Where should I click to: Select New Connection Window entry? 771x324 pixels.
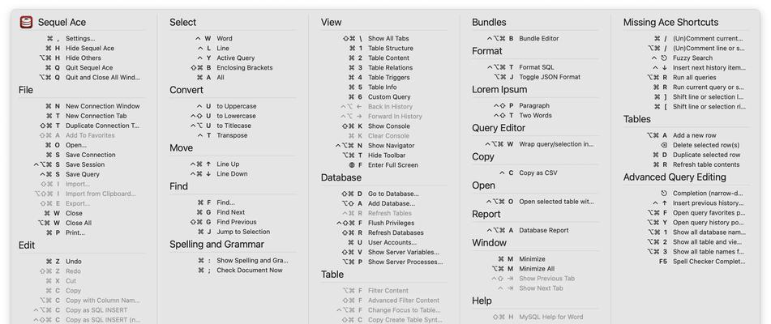point(103,106)
